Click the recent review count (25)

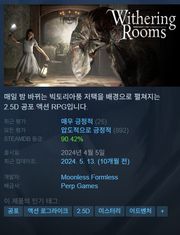coord(101,122)
